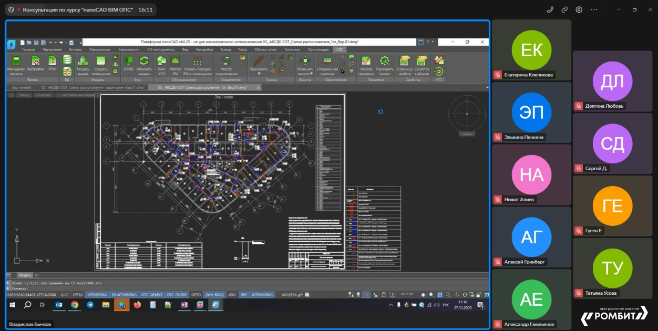Screen dimensions: 658x331
Task: Open the Модель здания tool
Action: [83, 65]
